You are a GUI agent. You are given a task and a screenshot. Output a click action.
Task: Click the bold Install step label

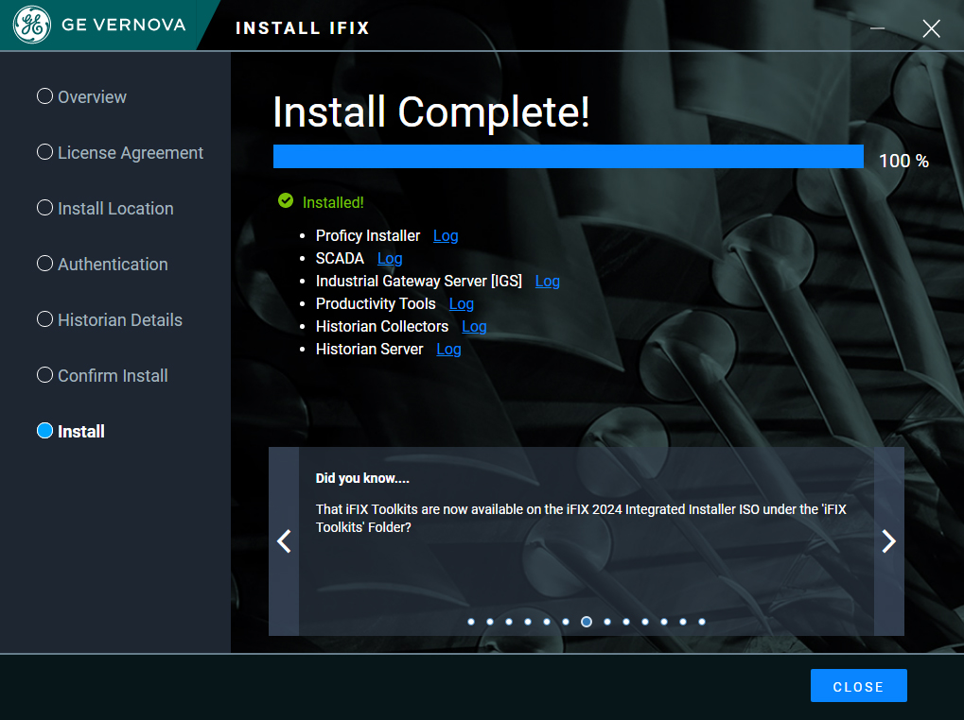pos(81,432)
